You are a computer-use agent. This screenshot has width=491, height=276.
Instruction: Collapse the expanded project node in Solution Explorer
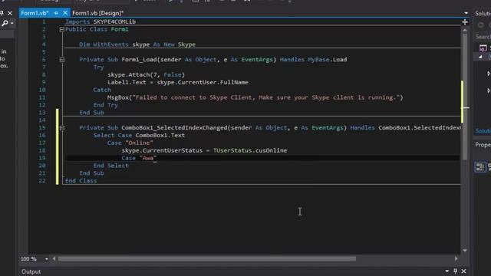tap(481, 57)
